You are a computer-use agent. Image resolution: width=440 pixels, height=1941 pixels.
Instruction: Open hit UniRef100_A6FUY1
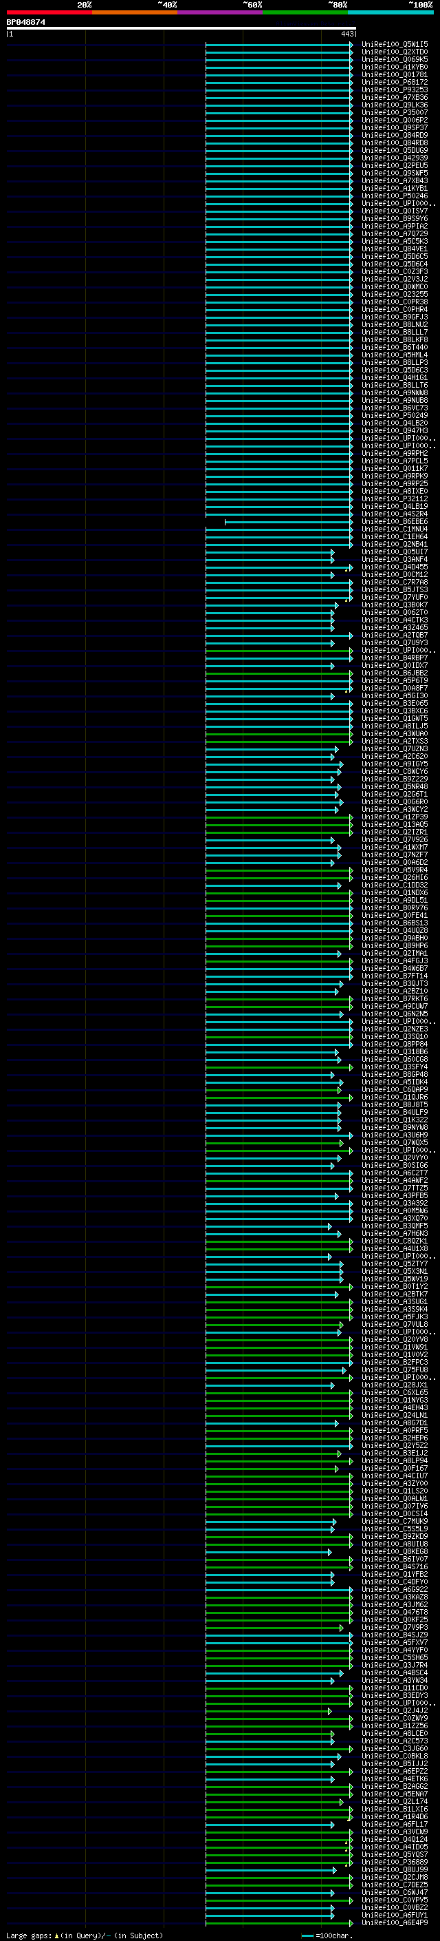395,1916
